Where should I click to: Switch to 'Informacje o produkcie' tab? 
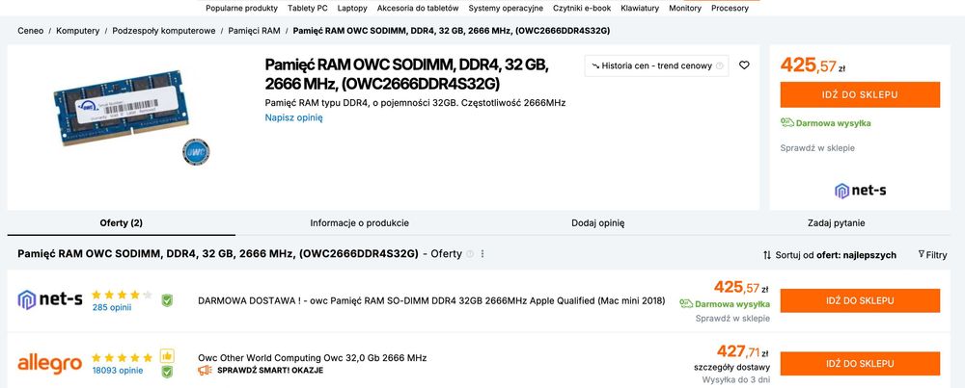coord(359,222)
